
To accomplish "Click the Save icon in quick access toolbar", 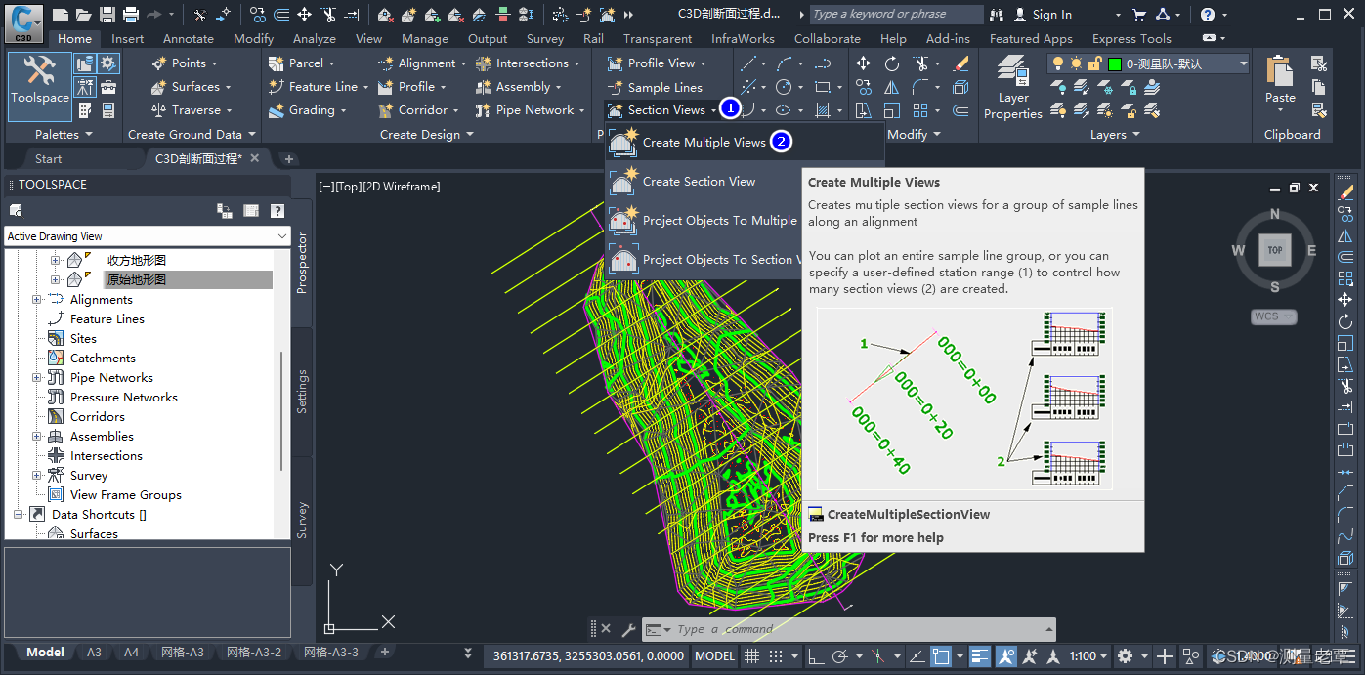I will [x=107, y=15].
